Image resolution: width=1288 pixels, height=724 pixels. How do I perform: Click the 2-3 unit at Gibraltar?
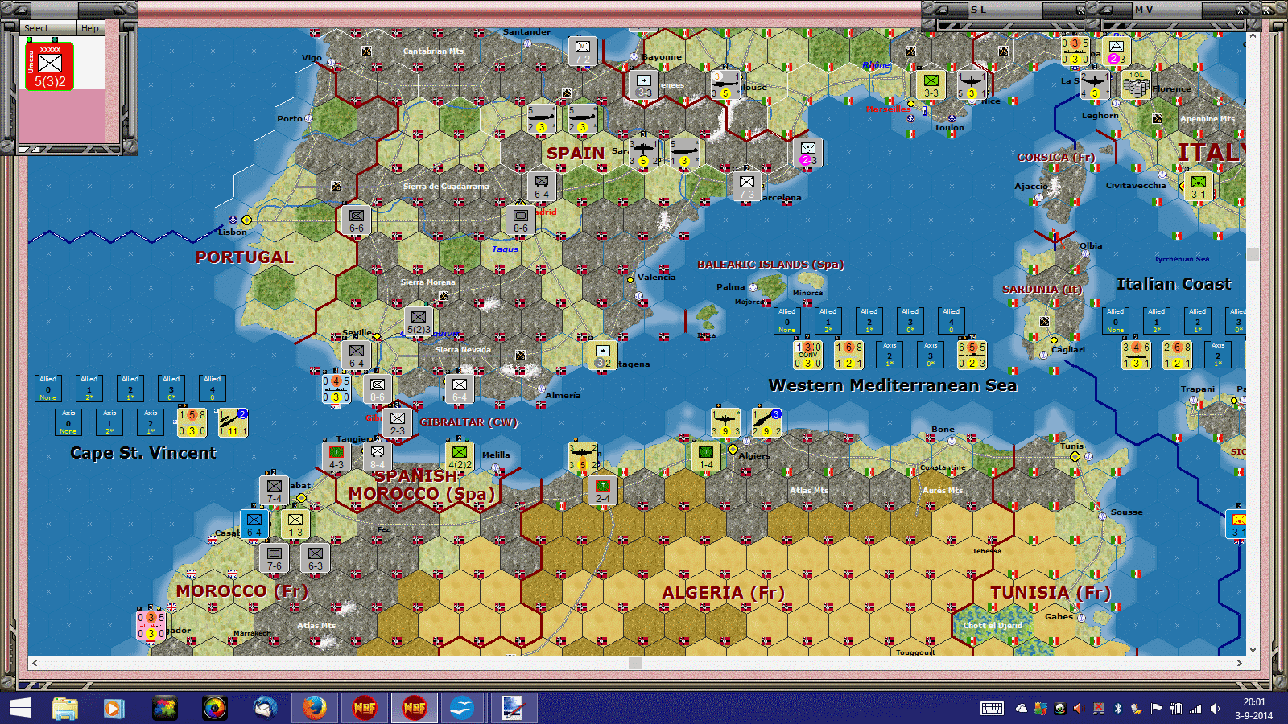[x=398, y=423]
